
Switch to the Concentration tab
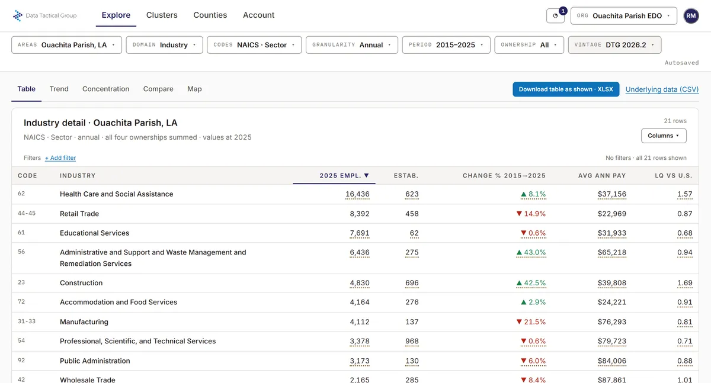point(106,89)
